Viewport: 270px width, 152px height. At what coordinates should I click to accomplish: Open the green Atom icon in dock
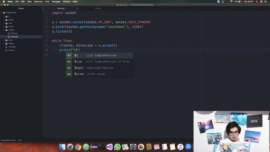pyautogui.click(x=86, y=147)
